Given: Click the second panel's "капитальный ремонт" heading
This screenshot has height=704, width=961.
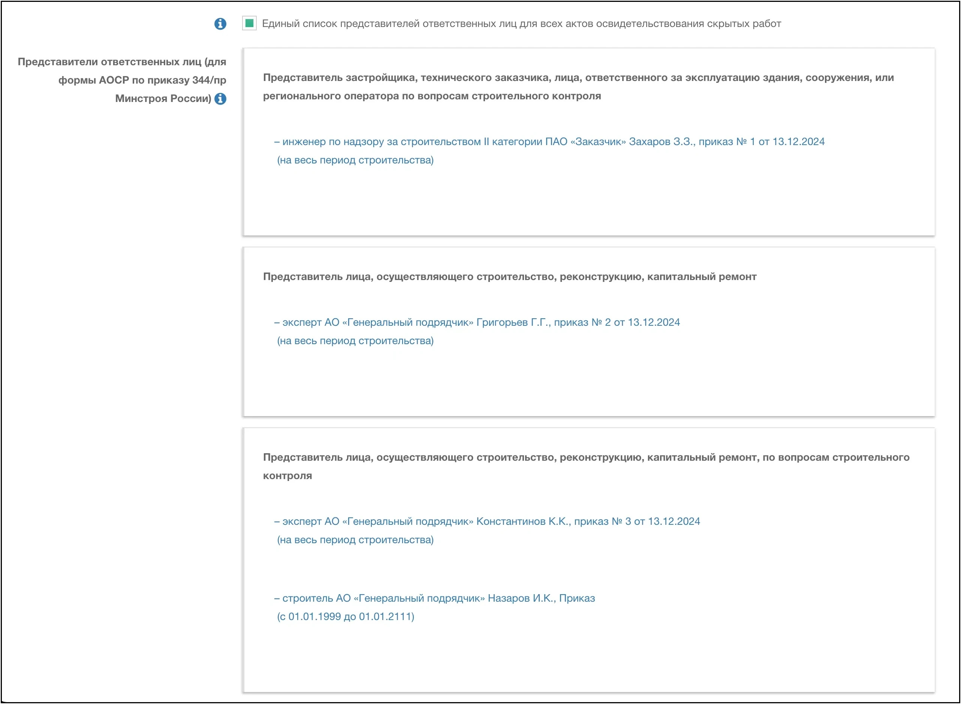Looking at the screenshot, I should (509, 277).
